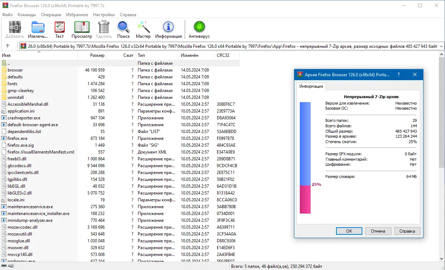Select the firefox.VisualElementsManifest.xml file name
The height and width of the screenshot is (270, 445).
pos(41,152)
